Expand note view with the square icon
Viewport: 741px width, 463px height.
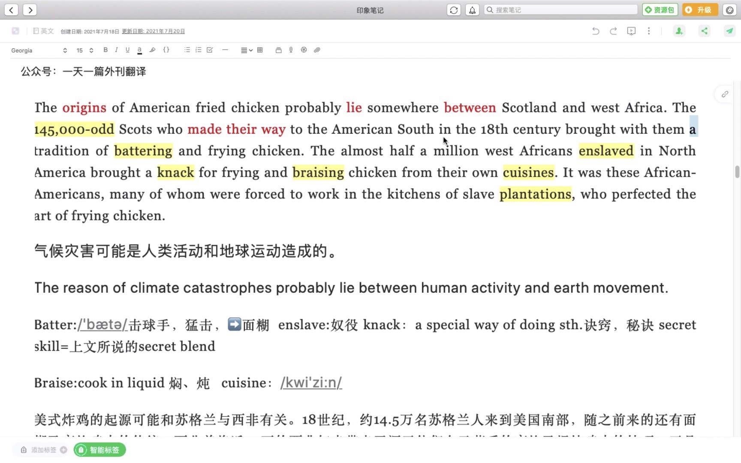pyautogui.click(x=15, y=31)
